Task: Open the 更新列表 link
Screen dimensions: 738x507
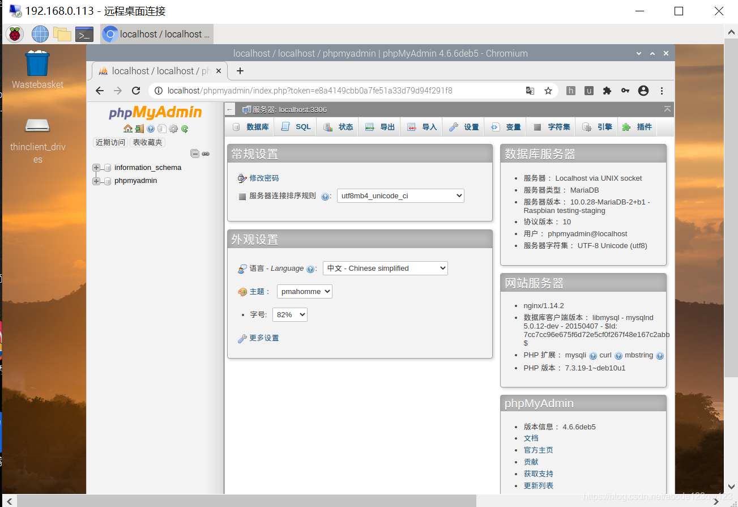Action: 538,486
